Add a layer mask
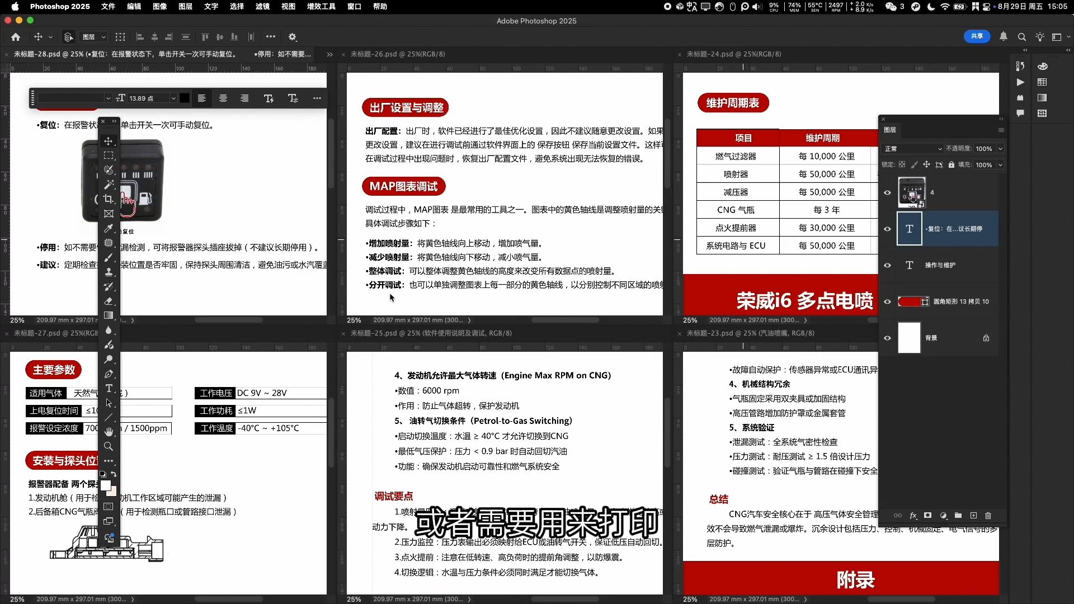The width and height of the screenshot is (1074, 604). click(927, 516)
